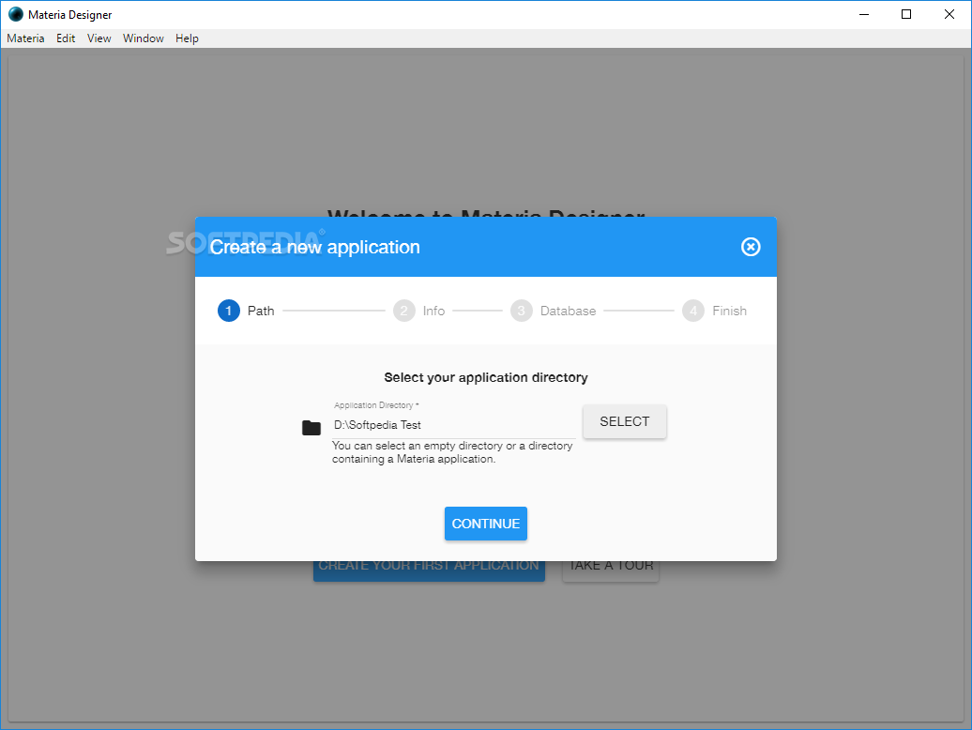Click the 'Application Directory *' field label
The image size is (972, 730).
pyautogui.click(x=376, y=405)
